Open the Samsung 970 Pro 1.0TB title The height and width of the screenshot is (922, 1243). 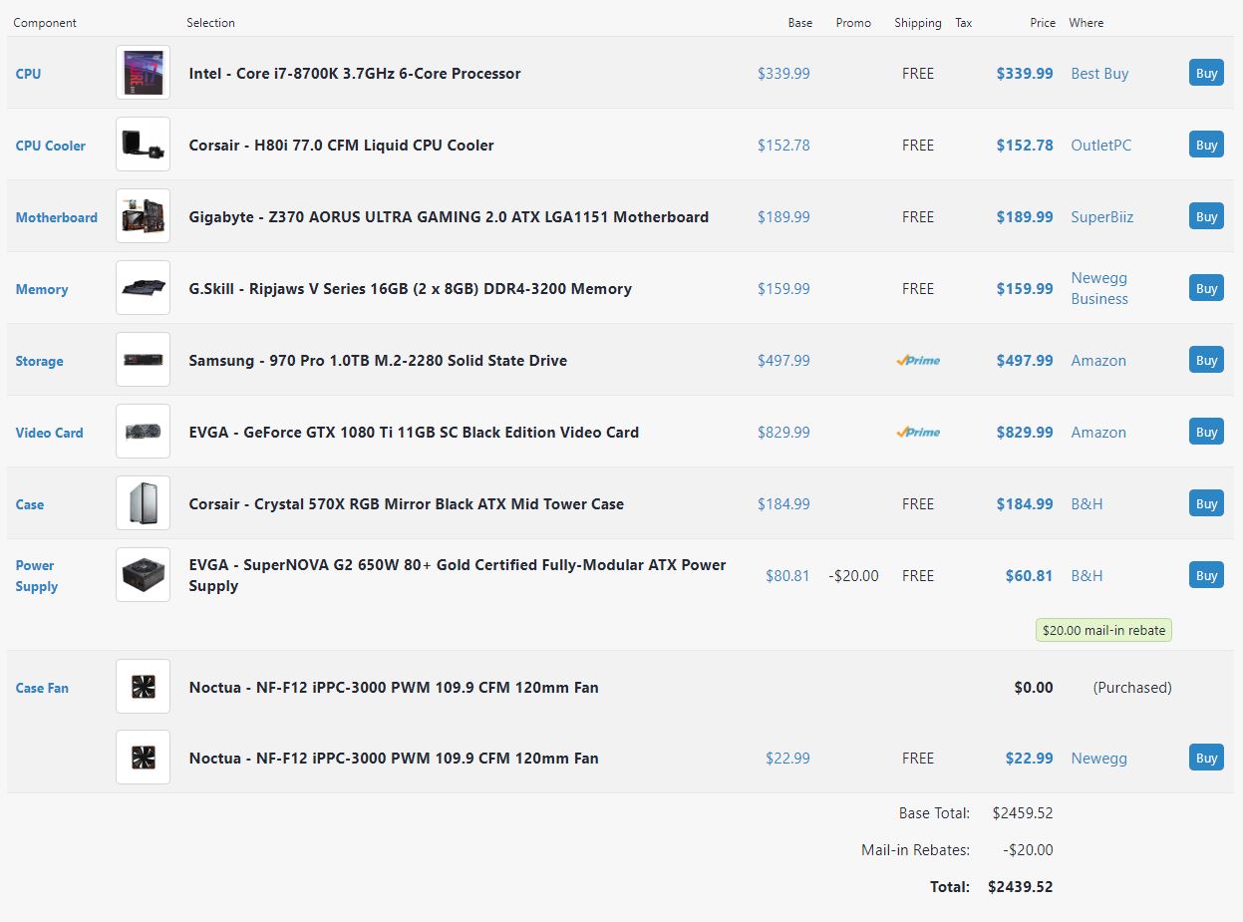pyautogui.click(x=378, y=360)
